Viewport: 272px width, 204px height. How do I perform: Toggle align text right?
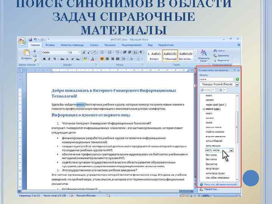[x=113, y=59]
